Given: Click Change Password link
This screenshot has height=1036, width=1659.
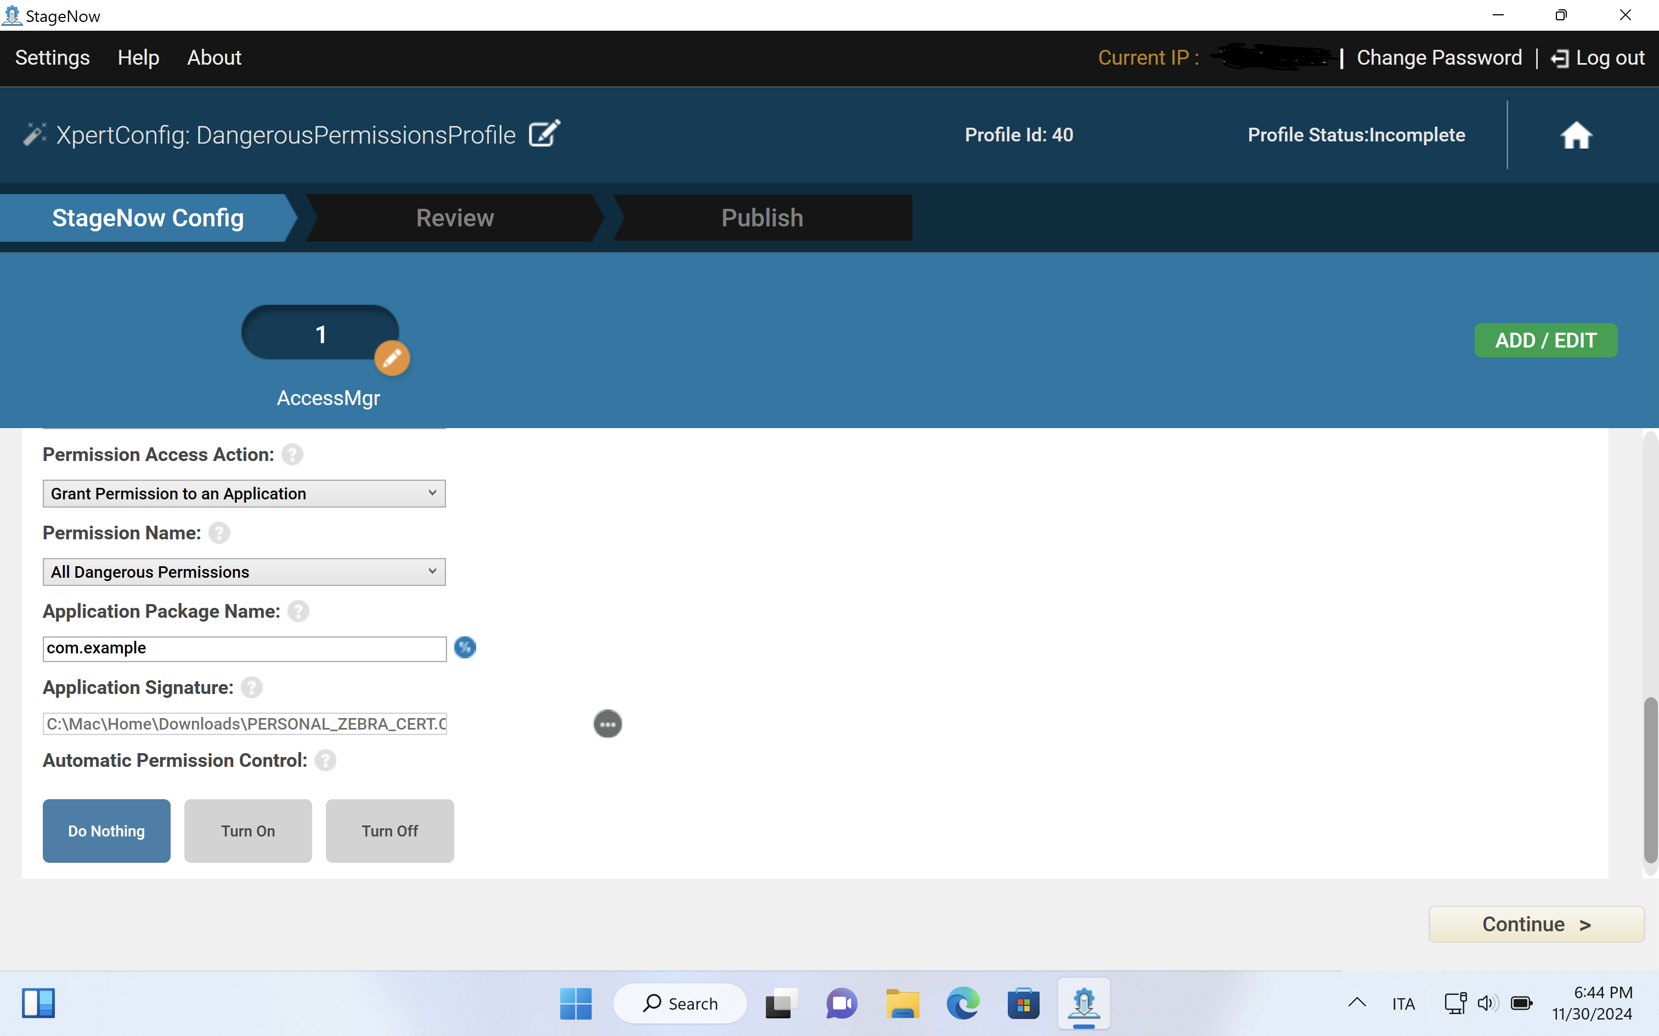Looking at the screenshot, I should (x=1439, y=58).
